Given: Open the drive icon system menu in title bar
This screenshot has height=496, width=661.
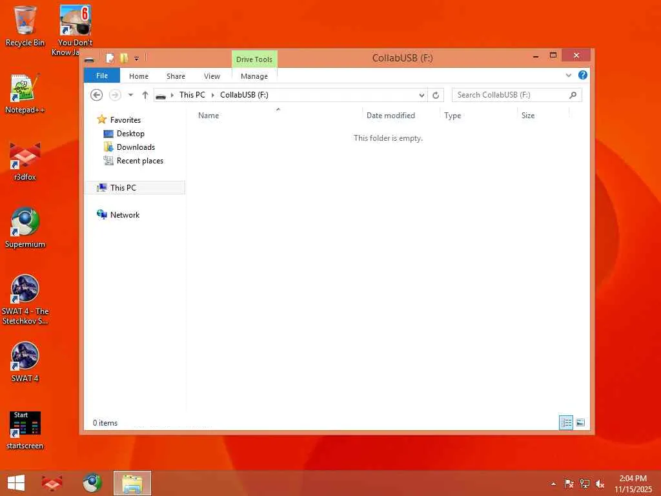Looking at the screenshot, I should (89, 59).
